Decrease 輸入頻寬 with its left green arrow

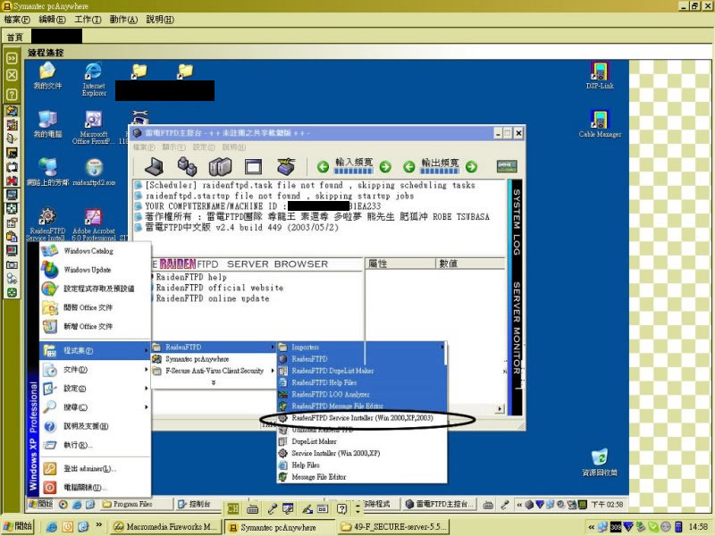323,167
